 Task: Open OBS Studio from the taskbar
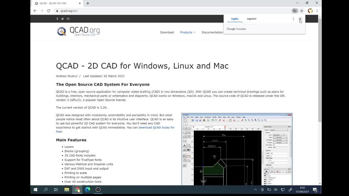coord(98,189)
